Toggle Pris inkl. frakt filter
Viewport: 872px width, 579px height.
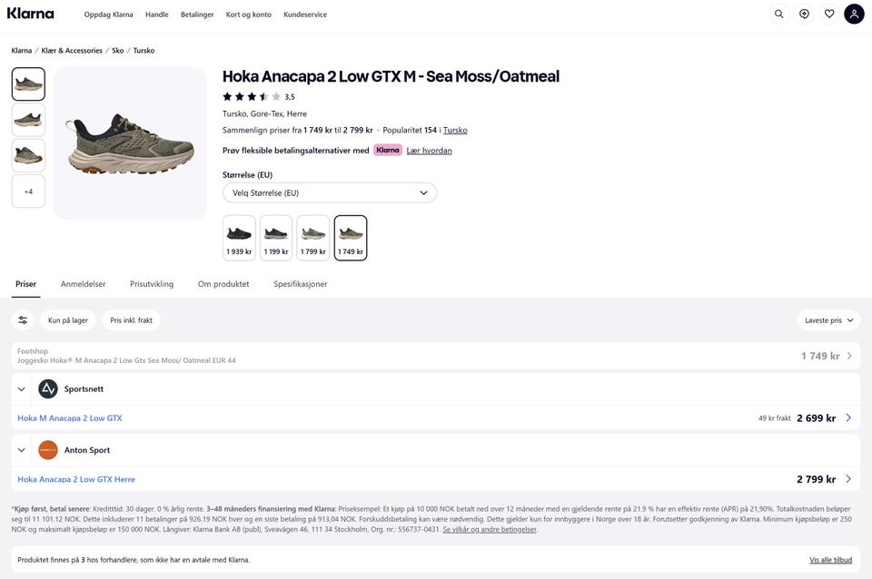[x=131, y=320]
